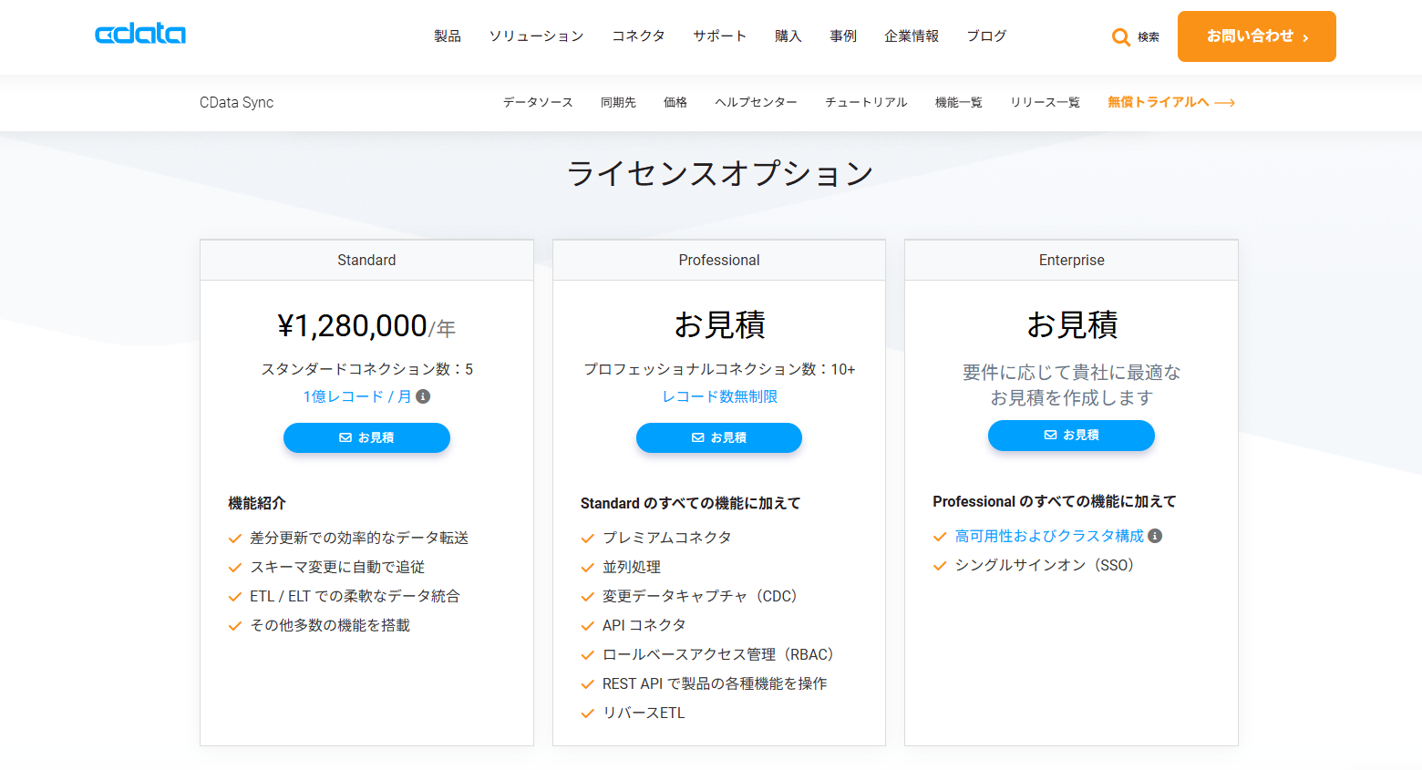Open the ソリューション menu
This screenshot has height=770, width=1422.
pyautogui.click(x=536, y=36)
